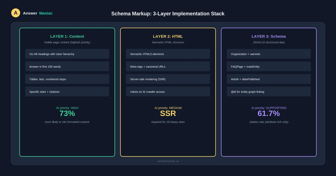Select '@id for entity graph linking' row
The width and height of the screenshot is (336, 176).
[x=269, y=92]
